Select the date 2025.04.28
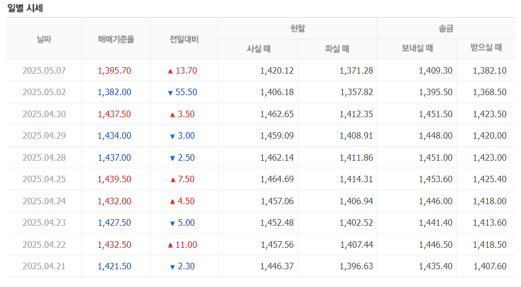 [44, 157]
